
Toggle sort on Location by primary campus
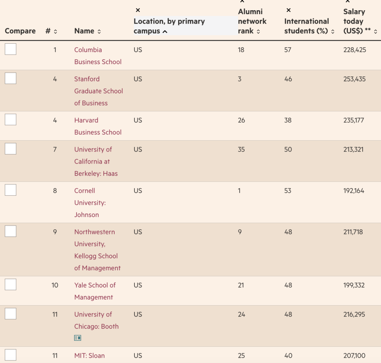tap(165, 31)
